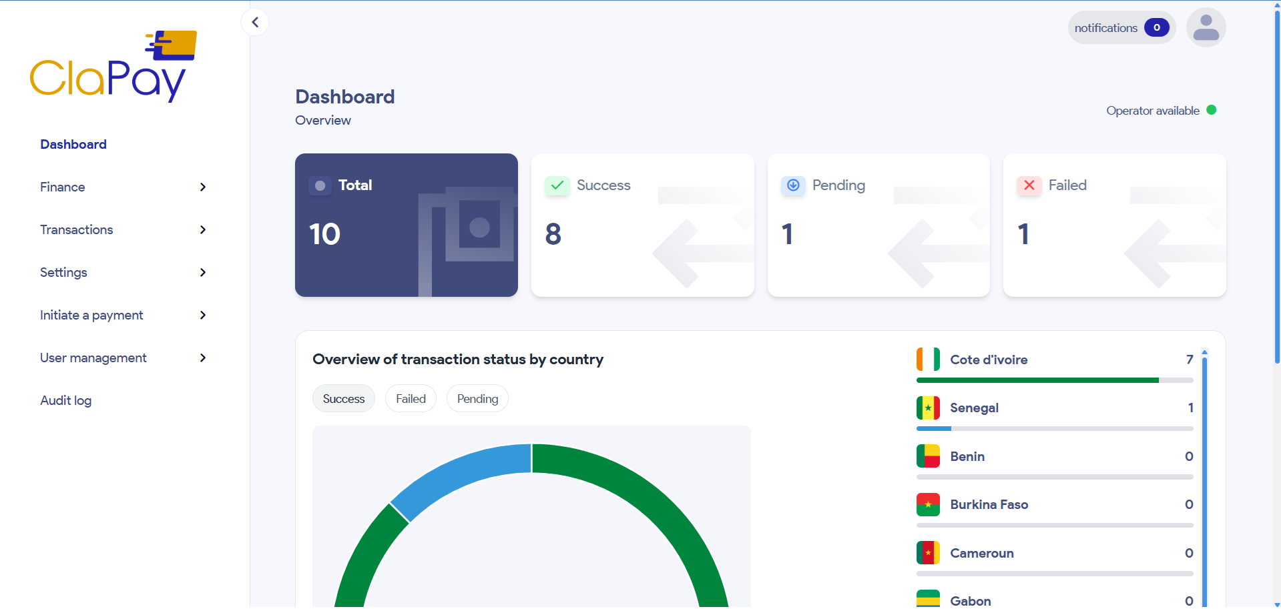
Task: Toggle the Failed transaction filter
Action: point(411,398)
